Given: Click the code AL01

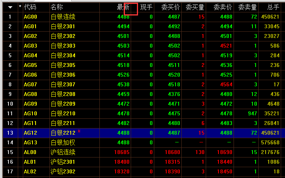Looking at the screenshot, I should (30, 162).
